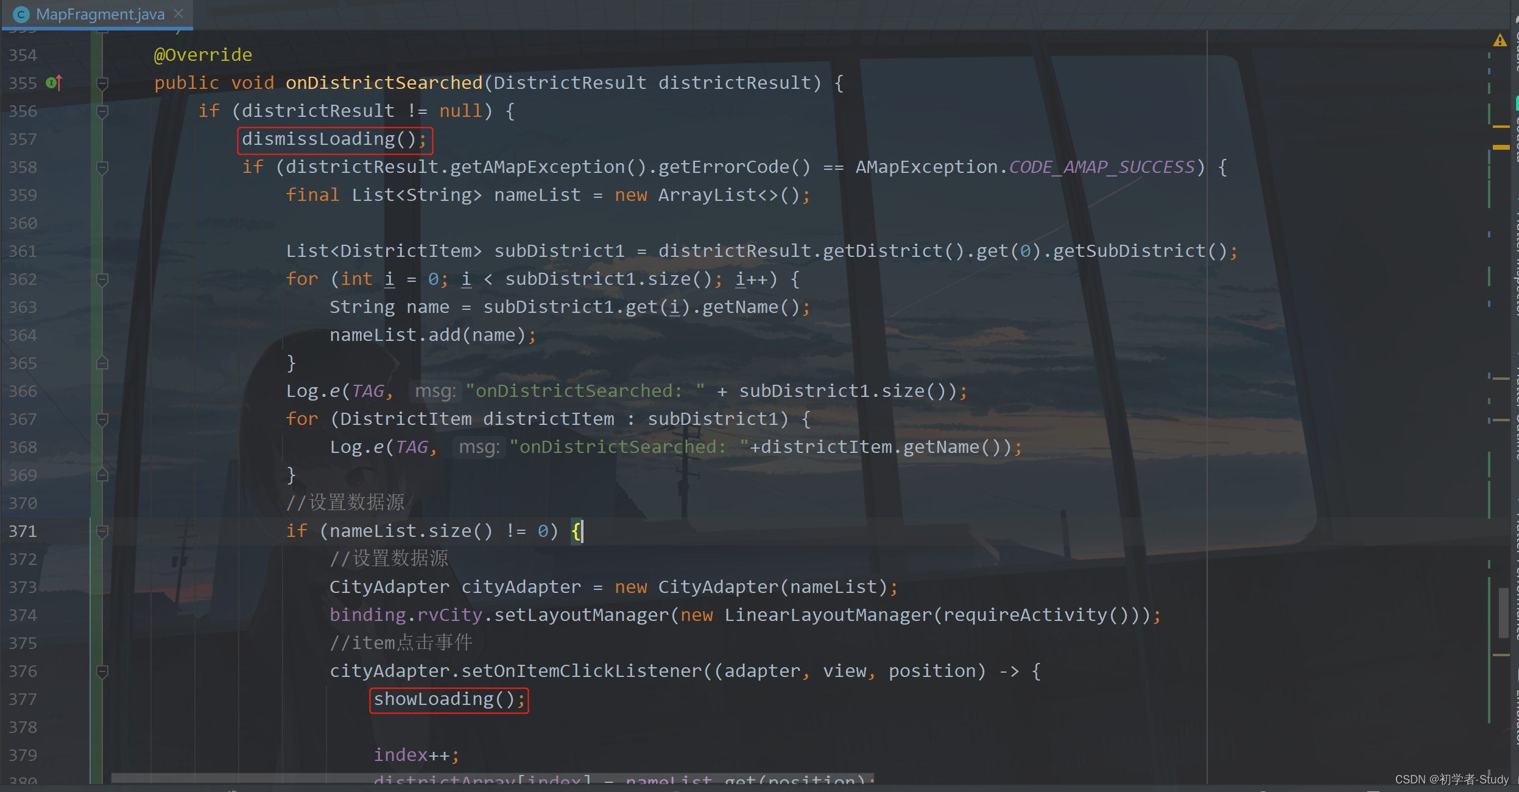Click the horizontal scrollbar at editor bottom
This screenshot has width=1519, height=792.
click(492, 778)
